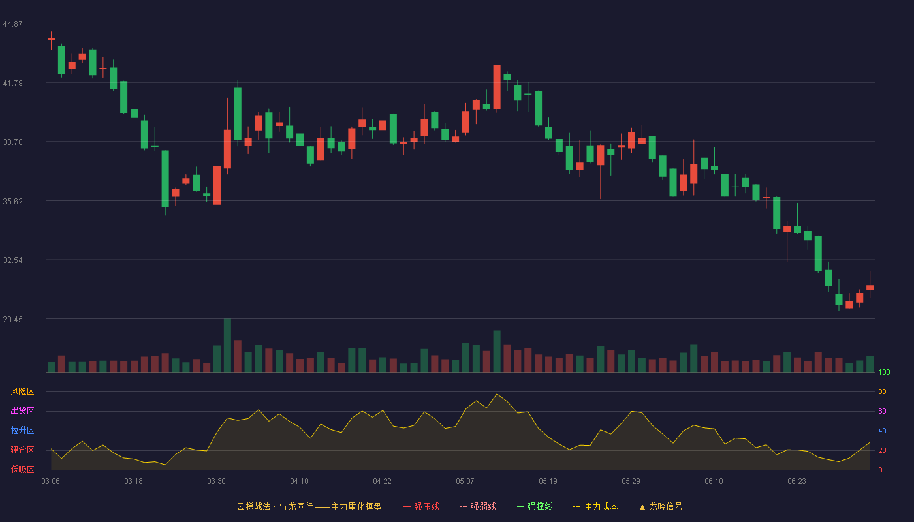
Task: Click the 06-23 date label
Action: pyautogui.click(x=796, y=481)
